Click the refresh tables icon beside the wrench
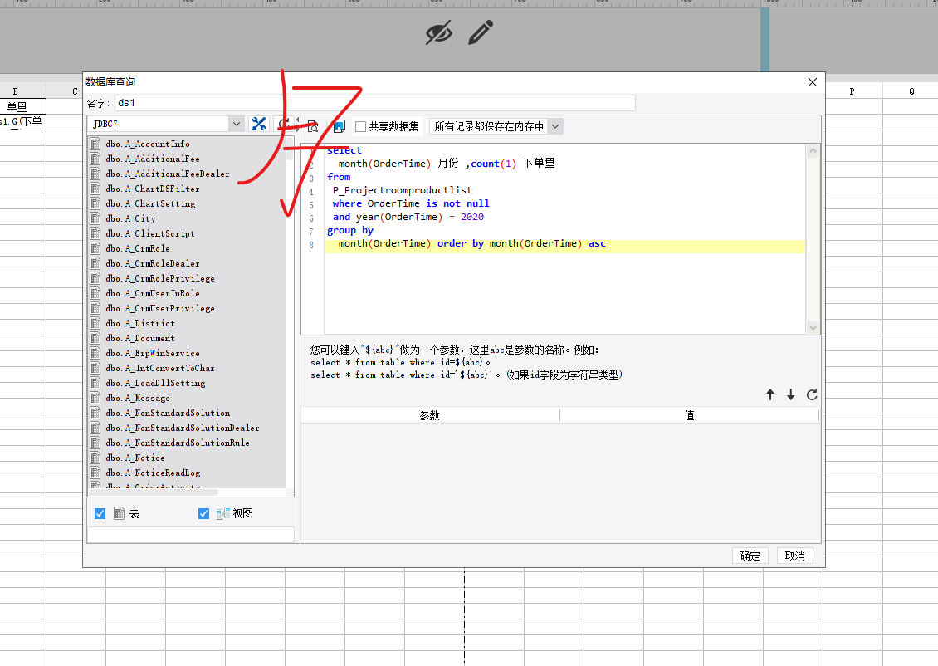 pos(282,125)
